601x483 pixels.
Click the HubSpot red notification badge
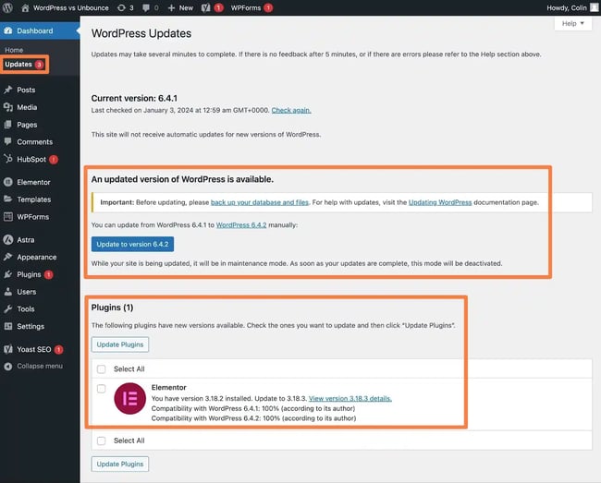coord(54,159)
